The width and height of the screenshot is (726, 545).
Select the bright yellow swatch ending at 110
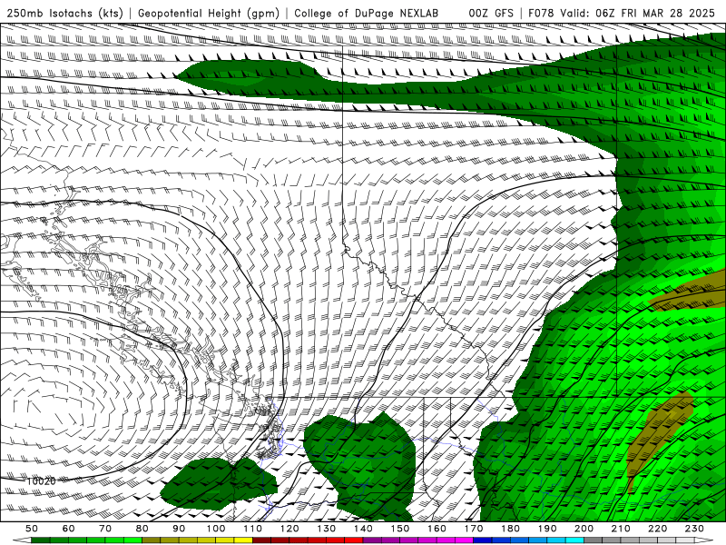[x=243, y=540]
